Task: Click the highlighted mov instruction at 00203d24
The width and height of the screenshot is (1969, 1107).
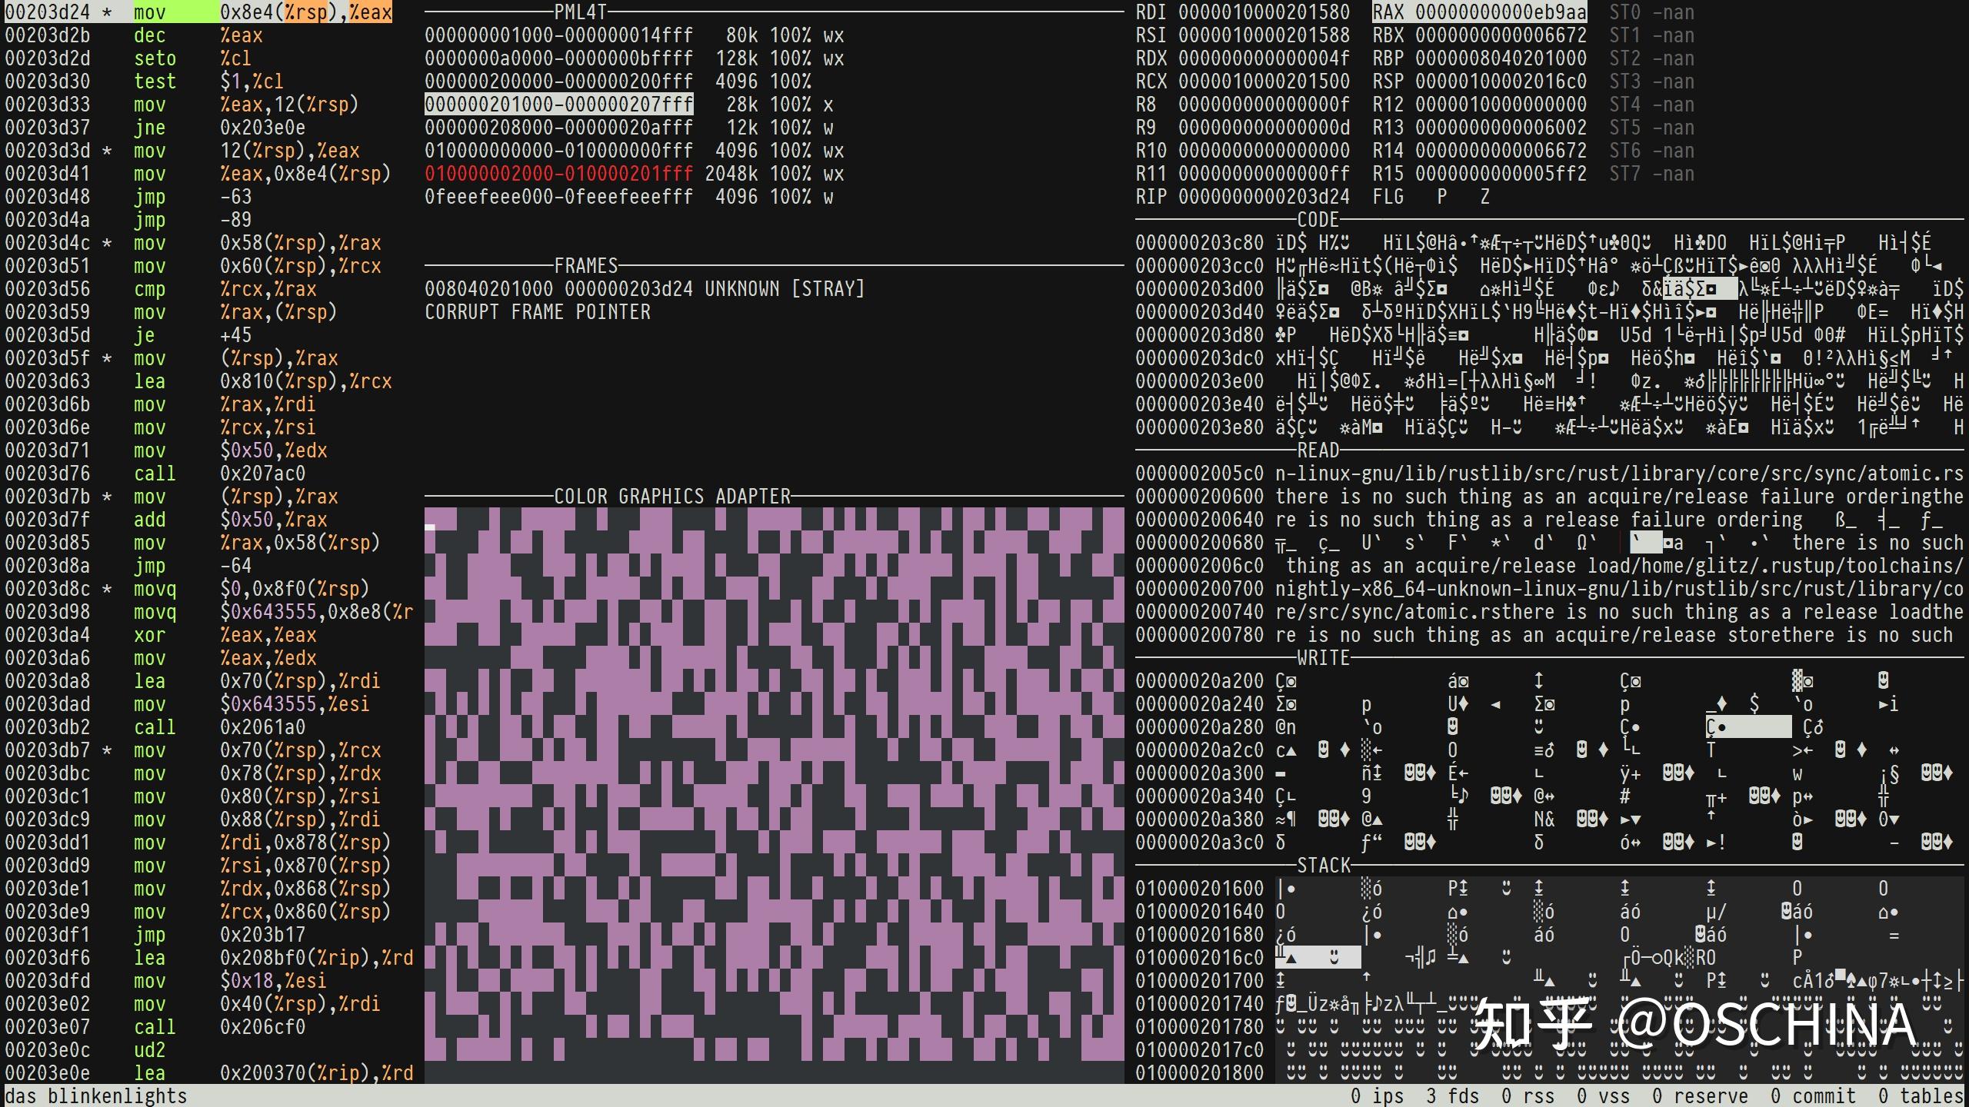Action: [x=198, y=12]
